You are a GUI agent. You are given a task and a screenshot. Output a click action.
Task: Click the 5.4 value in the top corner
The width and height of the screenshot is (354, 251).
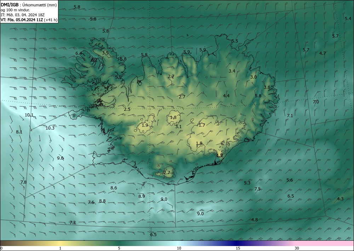[x=348, y=18]
